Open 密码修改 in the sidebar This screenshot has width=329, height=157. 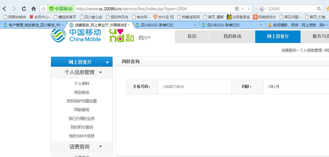pos(82,92)
